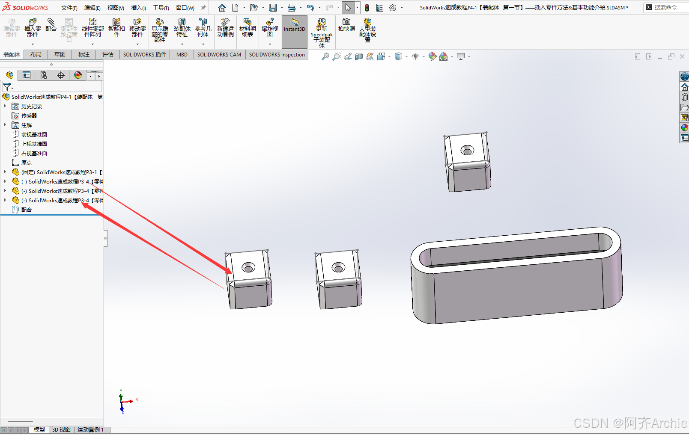The image size is (689, 435).
Task: Select the Mate (配合) tool in ribbon
Action: pyautogui.click(x=51, y=25)
